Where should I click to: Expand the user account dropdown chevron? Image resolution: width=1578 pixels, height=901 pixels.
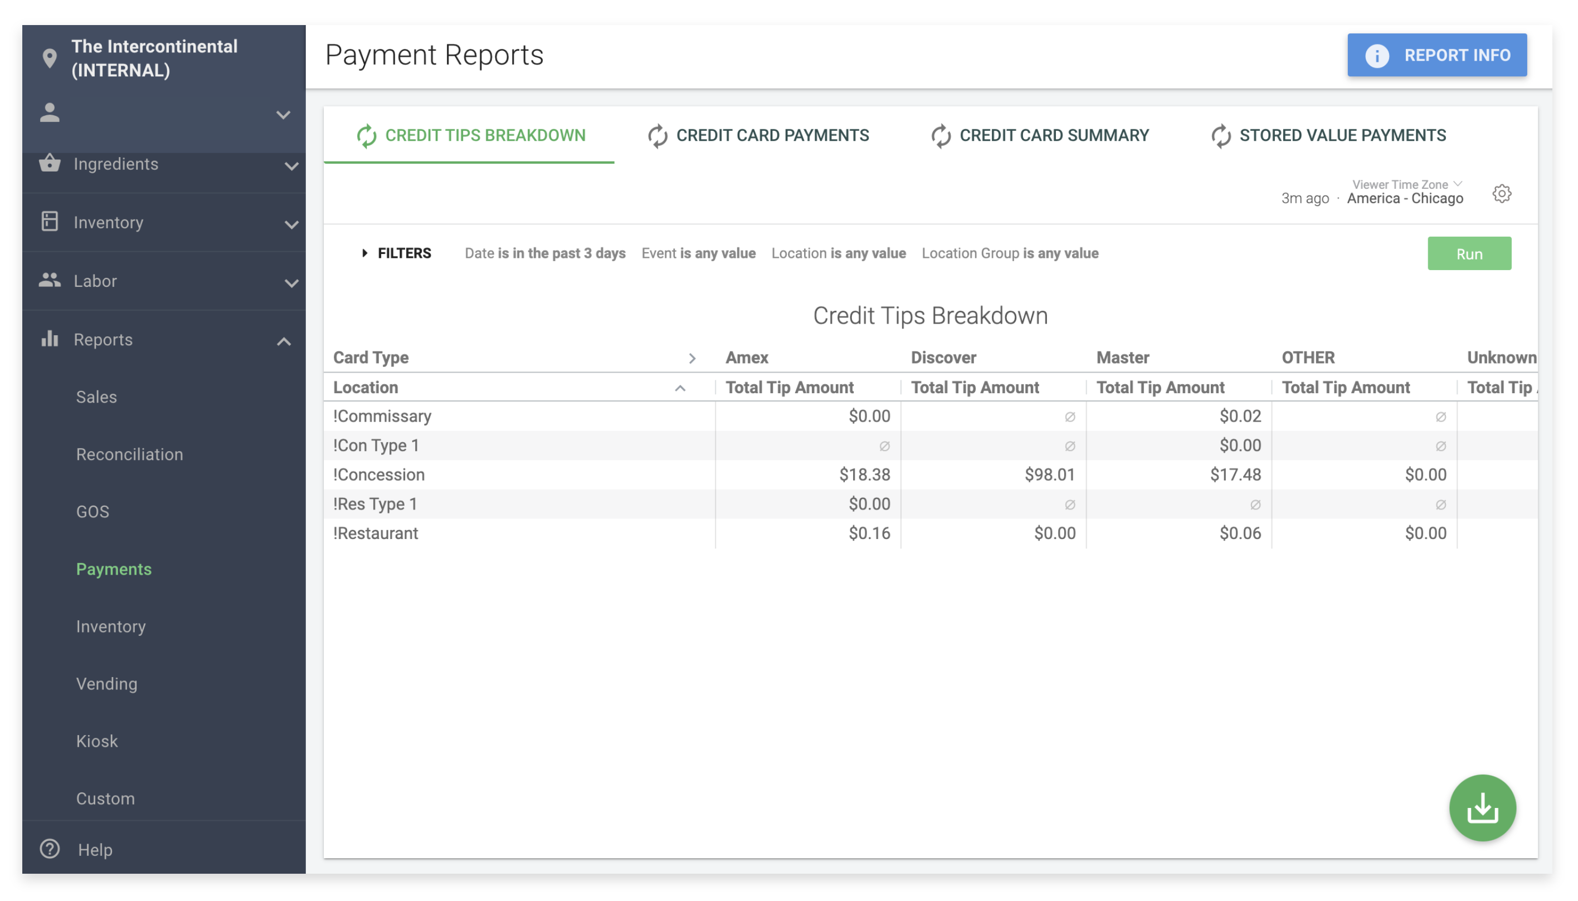click(283, 115)
